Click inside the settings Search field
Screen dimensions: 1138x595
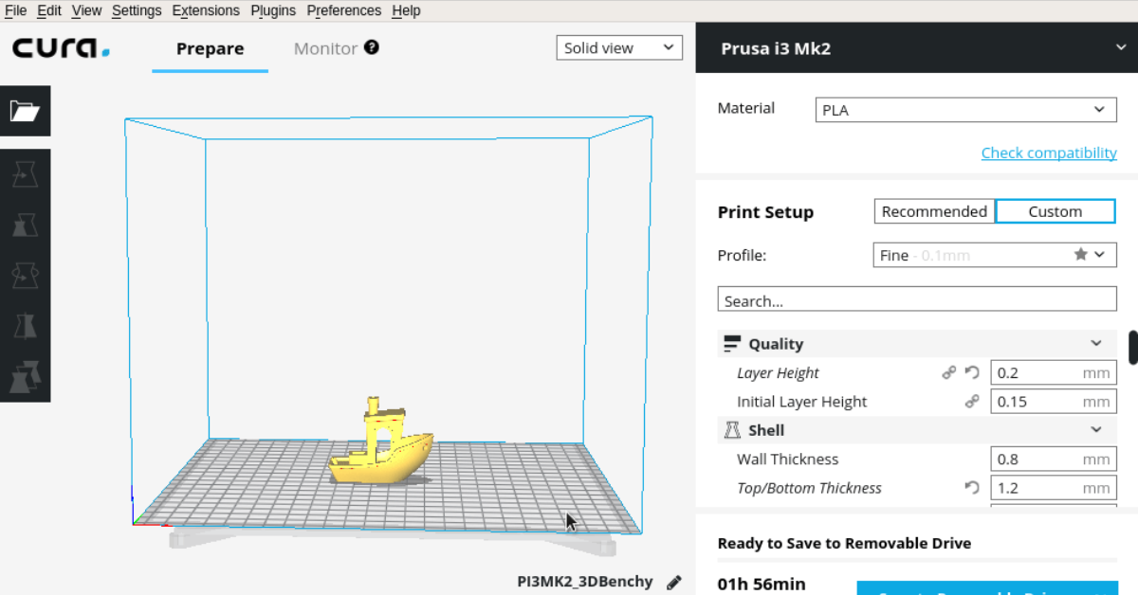[916, 299]
